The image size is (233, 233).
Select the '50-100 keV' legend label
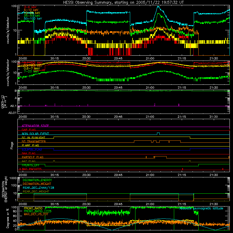tap(33, 19)
